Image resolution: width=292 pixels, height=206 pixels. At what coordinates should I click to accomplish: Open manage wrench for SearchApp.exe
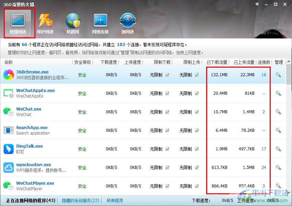point(278,130)
